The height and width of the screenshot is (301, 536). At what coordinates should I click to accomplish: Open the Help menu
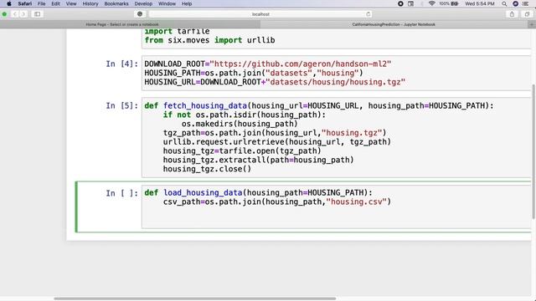pyautogui.click(x=187, y=3)
